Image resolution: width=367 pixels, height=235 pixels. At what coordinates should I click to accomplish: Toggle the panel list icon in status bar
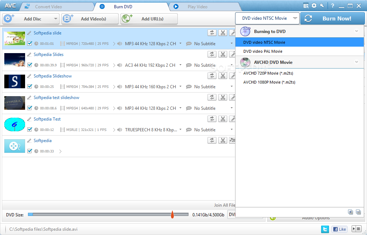coord(357,229)
